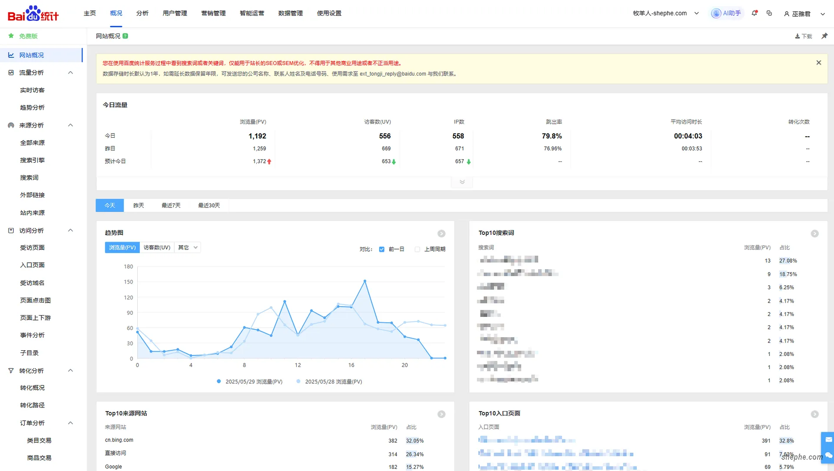The image size is (834, 471).
Task: Open the 其它 metric dropdown
Action: tap(188, 247)
